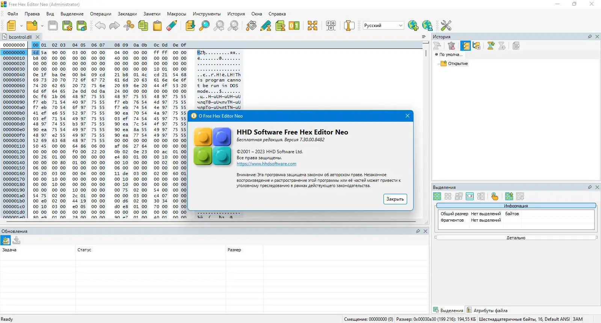This screenshot has width=601, height=323.
Task: Open the dropdown arrow beside New file icon
Action: (21, 26)
